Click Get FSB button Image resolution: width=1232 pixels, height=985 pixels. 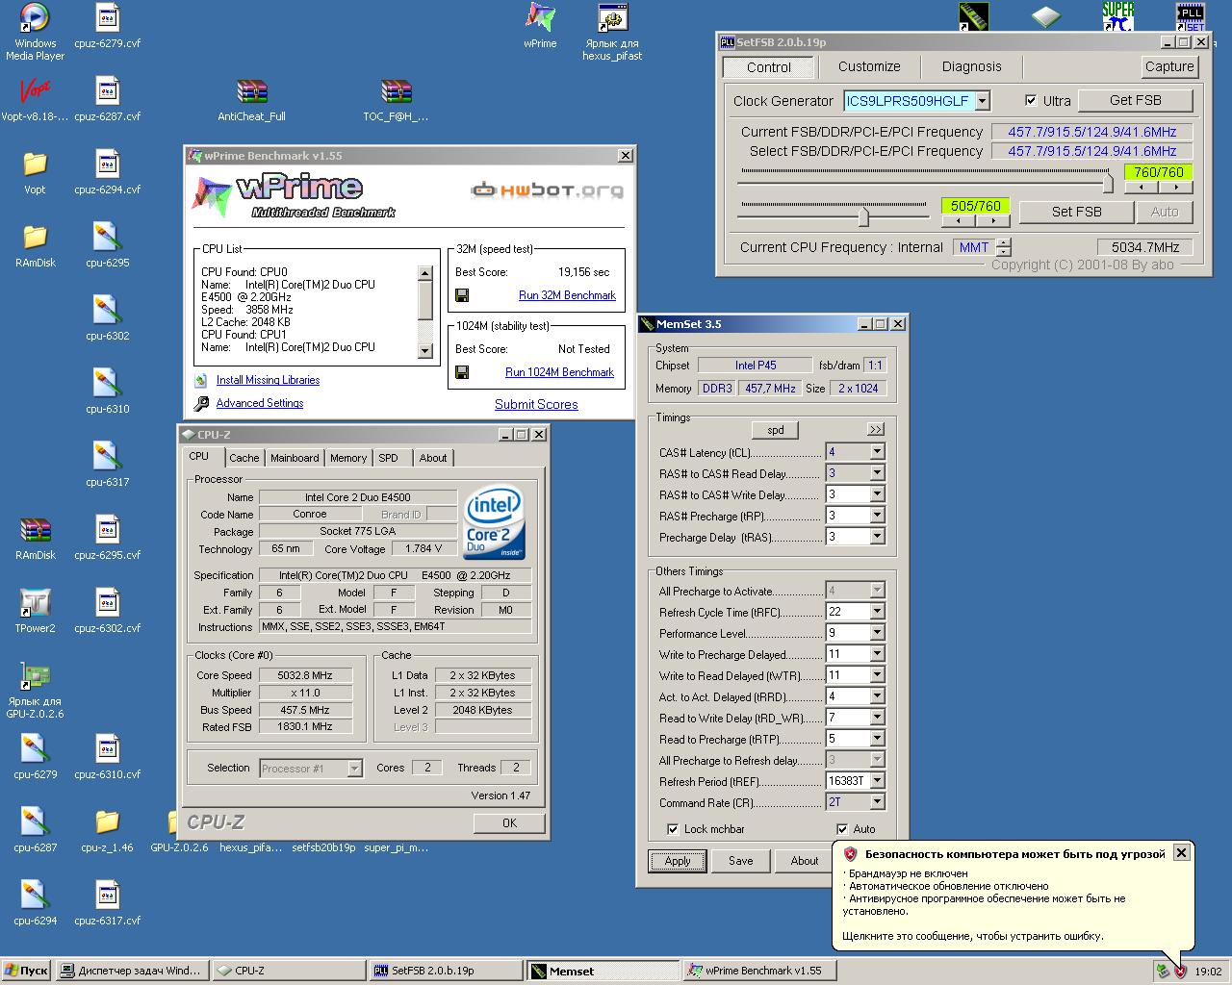click(1135, 100)
